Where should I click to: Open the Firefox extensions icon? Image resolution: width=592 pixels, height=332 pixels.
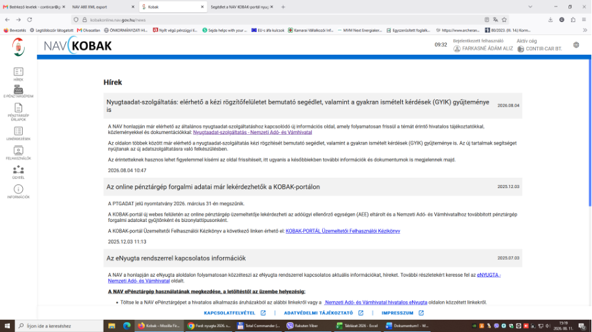(573, 20)
